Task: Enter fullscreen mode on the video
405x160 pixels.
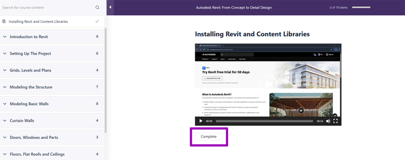Action: click(x=335, y=121)
